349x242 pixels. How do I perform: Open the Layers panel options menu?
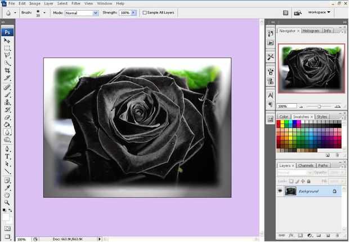[x=344, y=166]
